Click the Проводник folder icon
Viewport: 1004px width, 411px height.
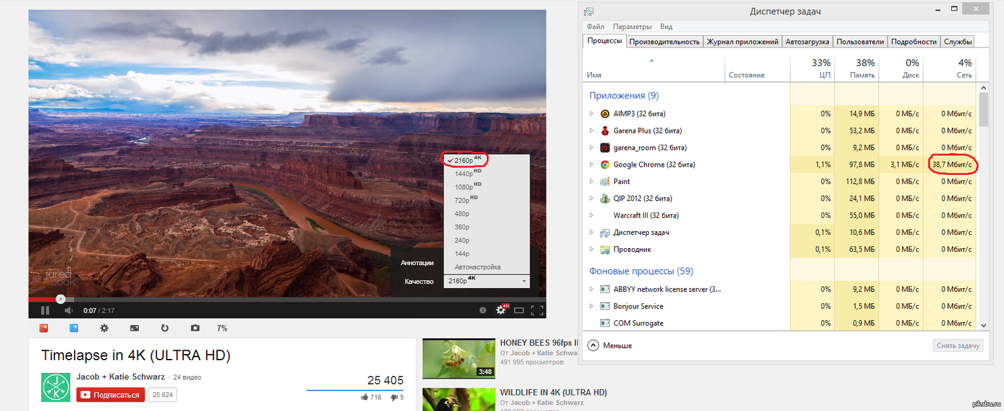pyautogui.click(x=605, y=249)
